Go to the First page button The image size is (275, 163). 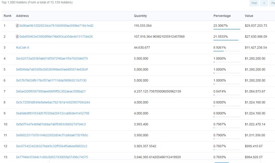[254, 3]
